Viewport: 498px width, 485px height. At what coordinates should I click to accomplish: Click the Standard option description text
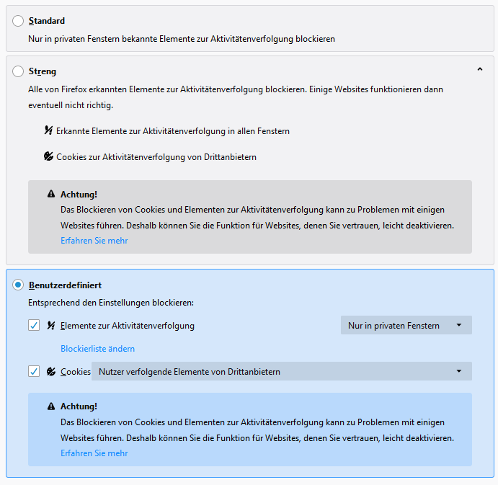coord(181,38)
